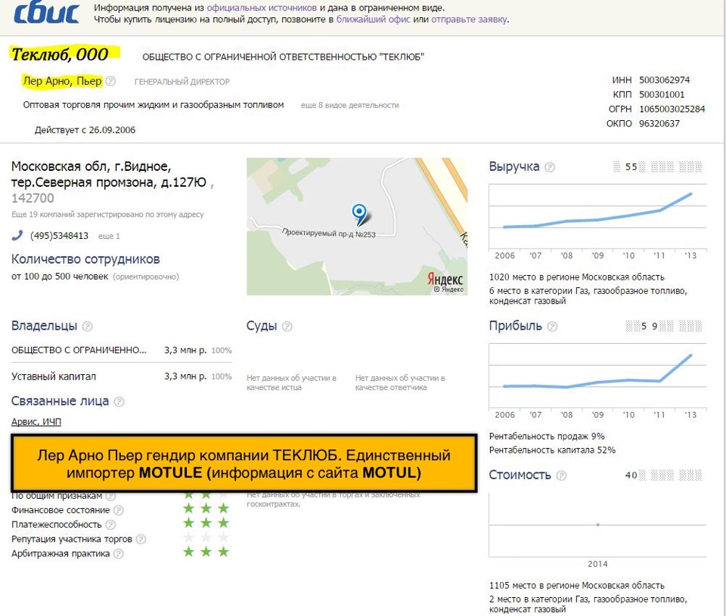Click the Прибыль profit chart
The image size is (726, 616).
[x=597, y=376]
